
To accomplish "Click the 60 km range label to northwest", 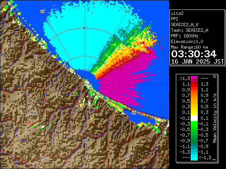I will (42, 11).
